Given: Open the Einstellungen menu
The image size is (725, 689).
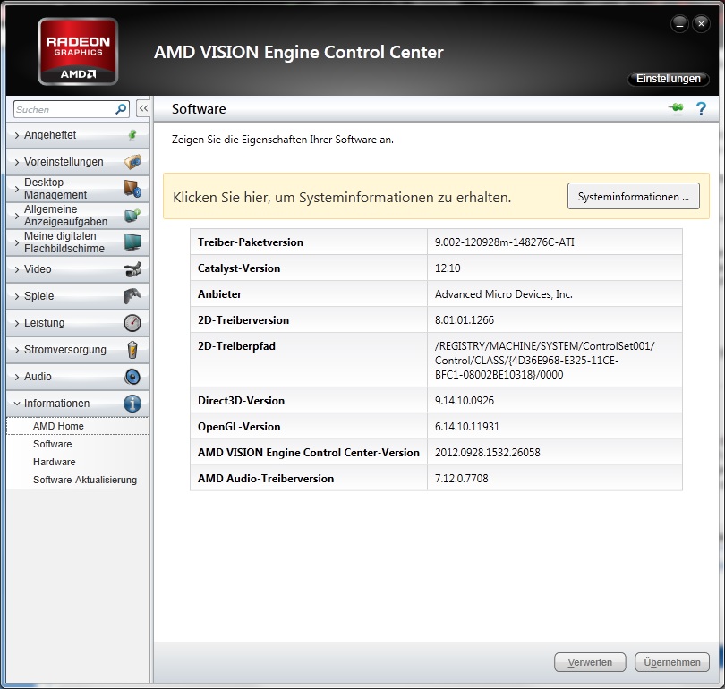Looking at the screenshot, I should coord(668,79).
